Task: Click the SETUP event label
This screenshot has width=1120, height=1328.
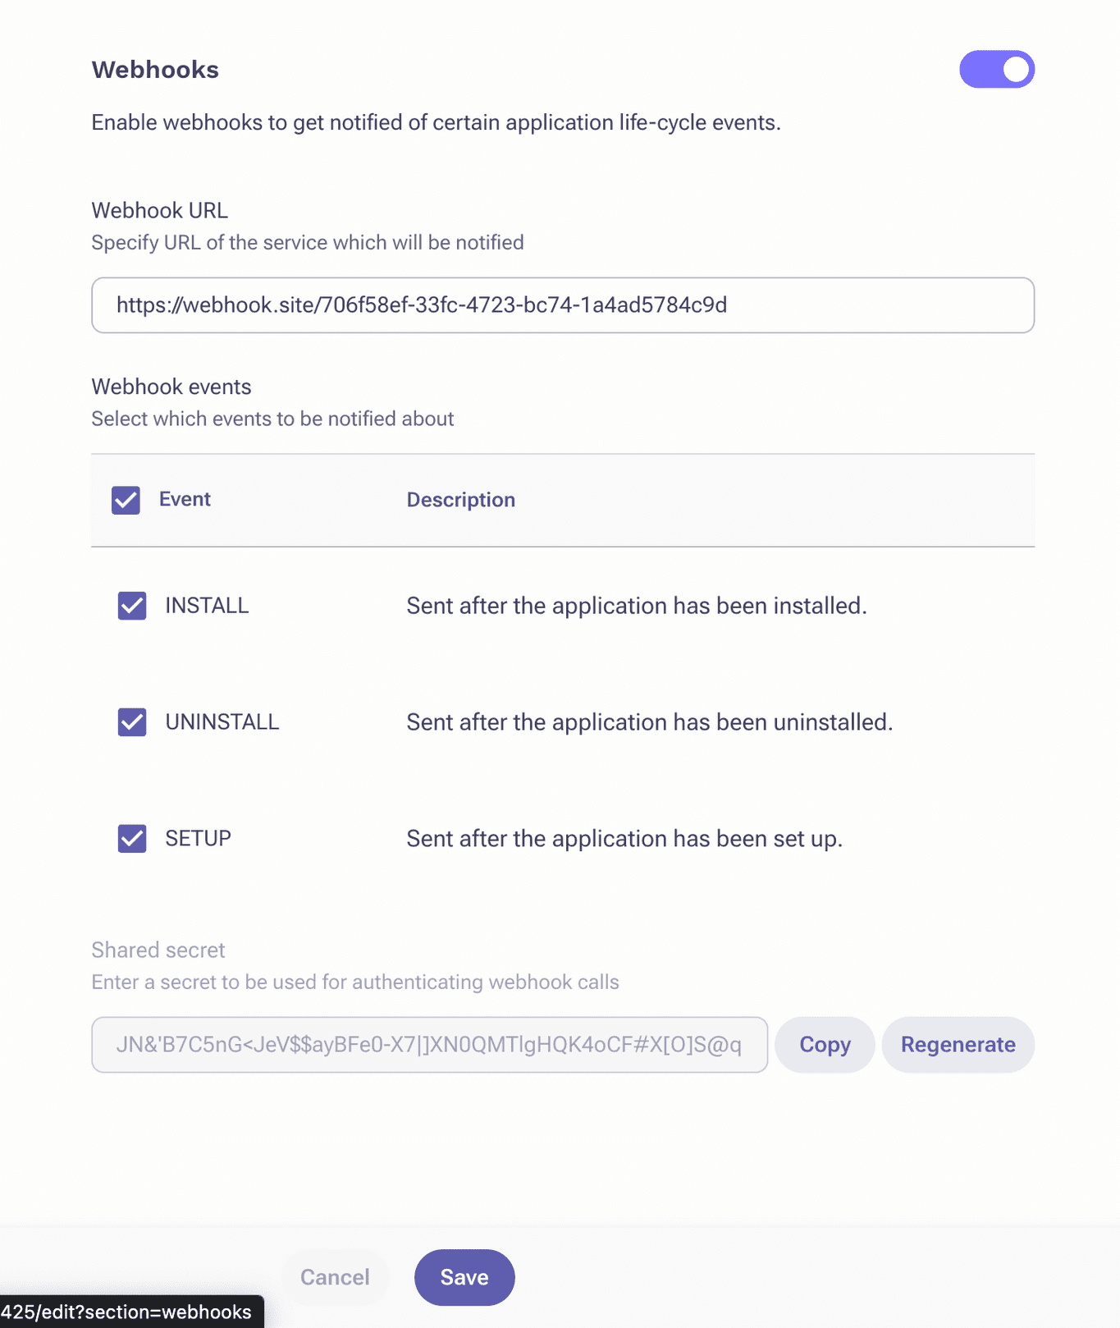Action: tap(198, 839)
